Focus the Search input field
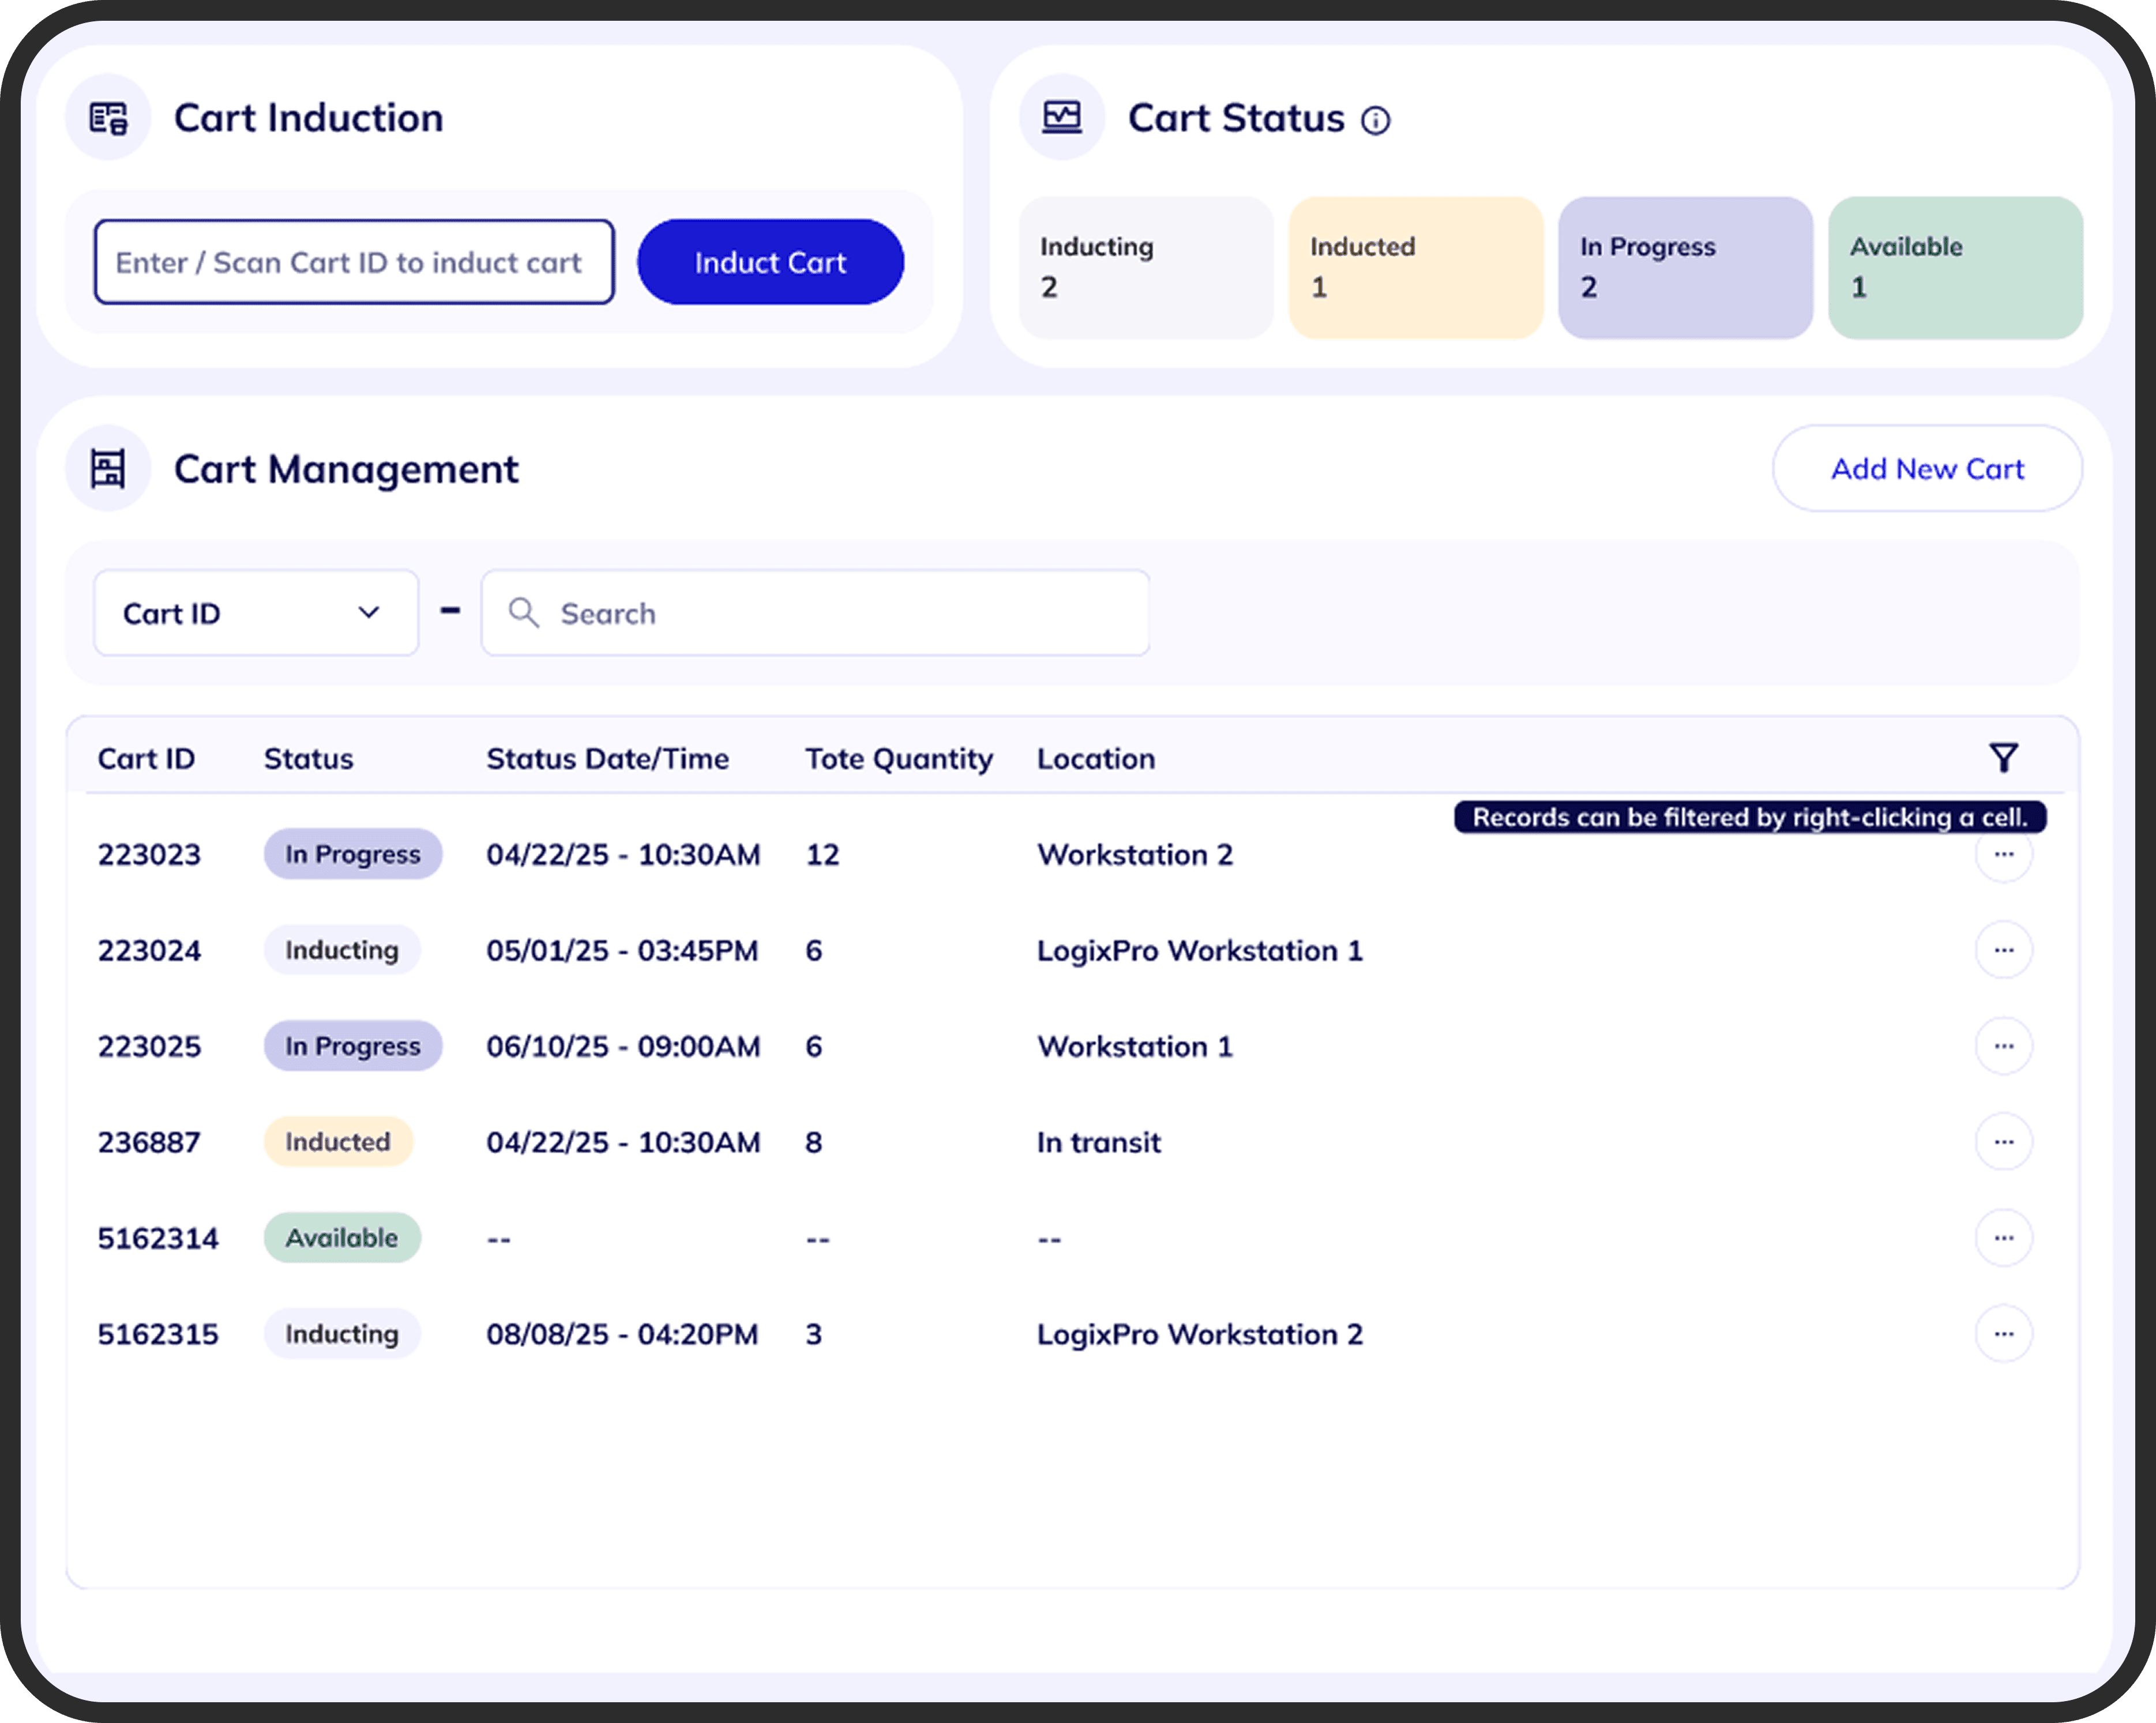The width and height of the screenshot is (2156, 1723). pyautogui.click(x=815, y=613)
